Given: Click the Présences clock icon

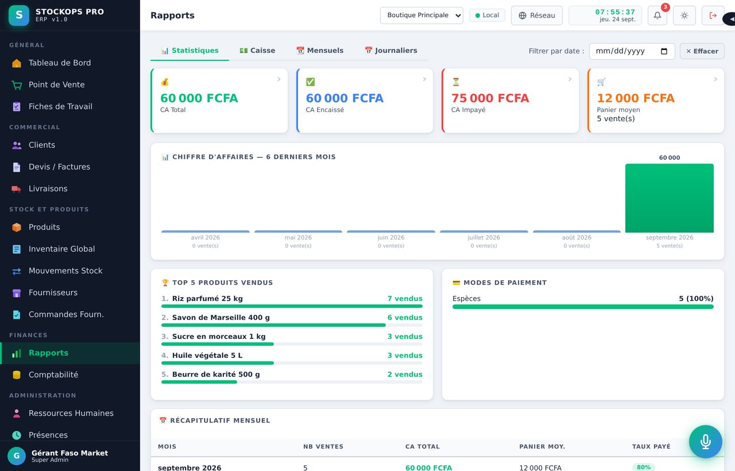Looking at the screenshot, I should tap(17, 435).
